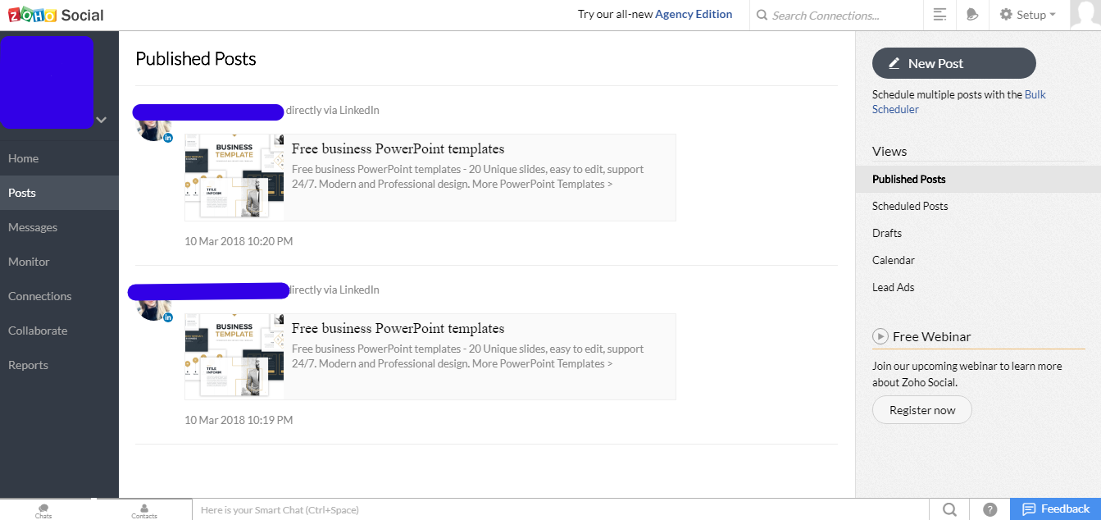Click the Register now button

(921, 410)
